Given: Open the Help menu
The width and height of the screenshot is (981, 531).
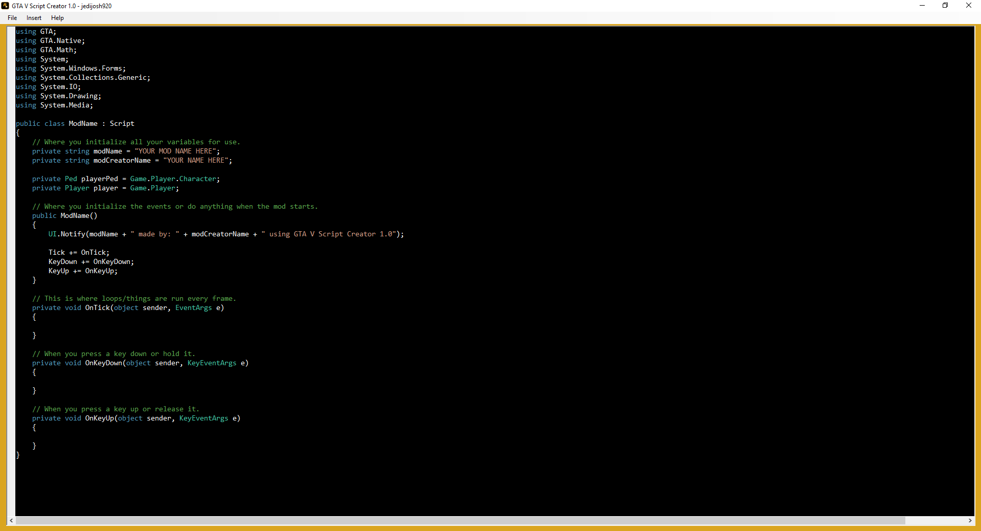Looking at the screenshot, I should click(57, 18).
